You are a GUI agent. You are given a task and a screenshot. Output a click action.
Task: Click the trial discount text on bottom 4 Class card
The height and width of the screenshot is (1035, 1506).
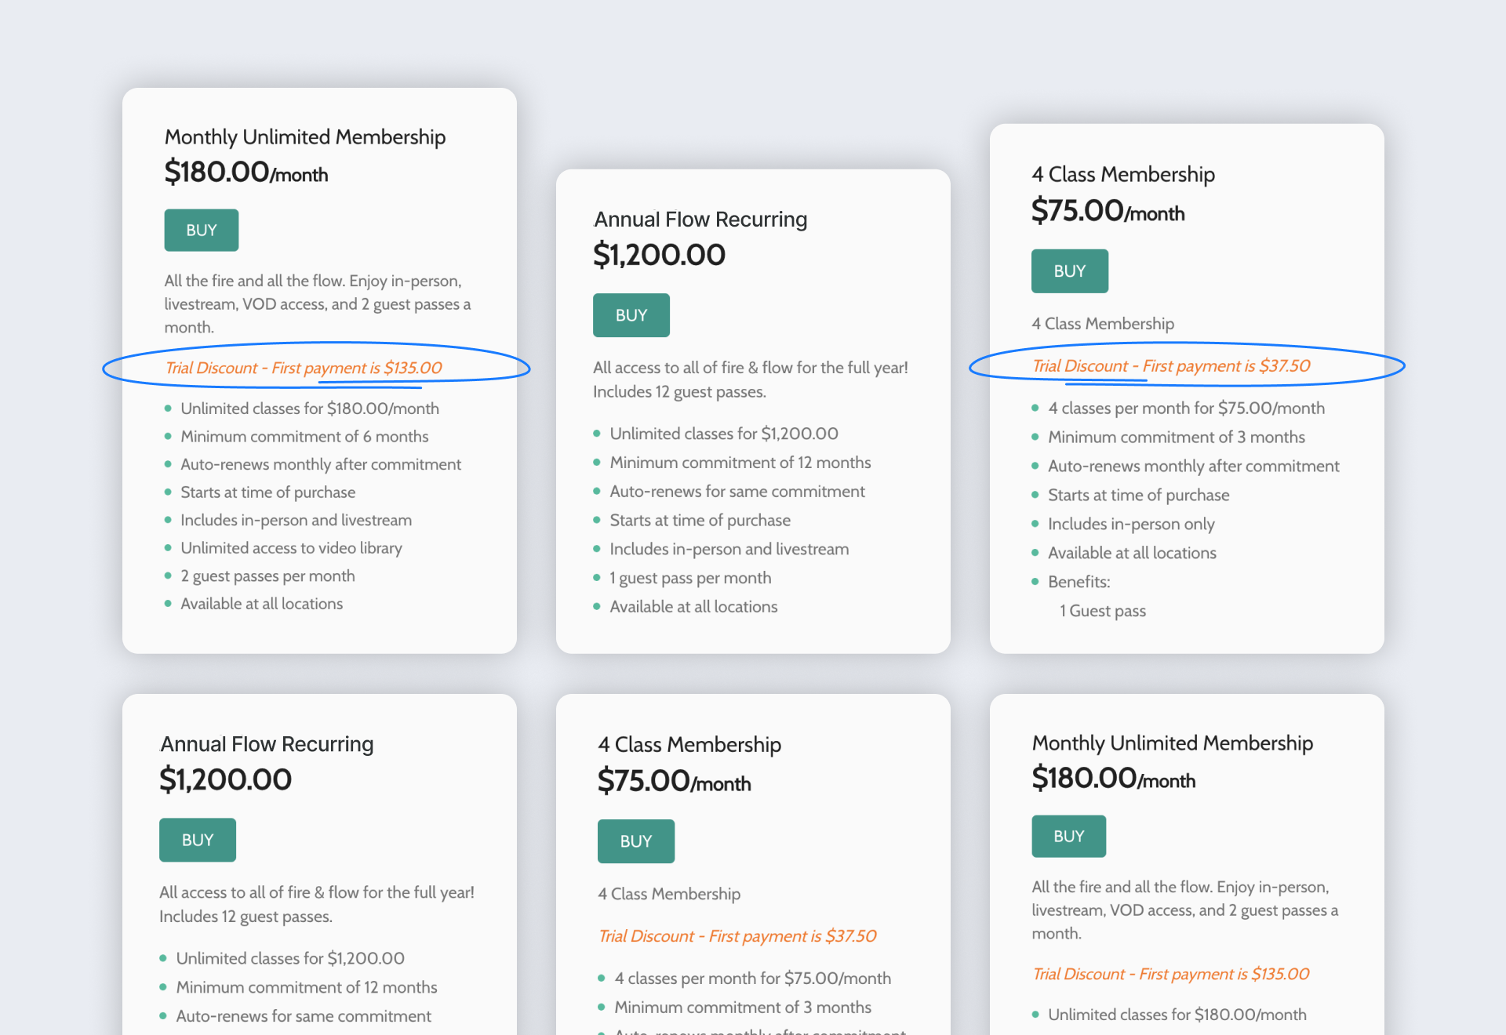[736, 935]
